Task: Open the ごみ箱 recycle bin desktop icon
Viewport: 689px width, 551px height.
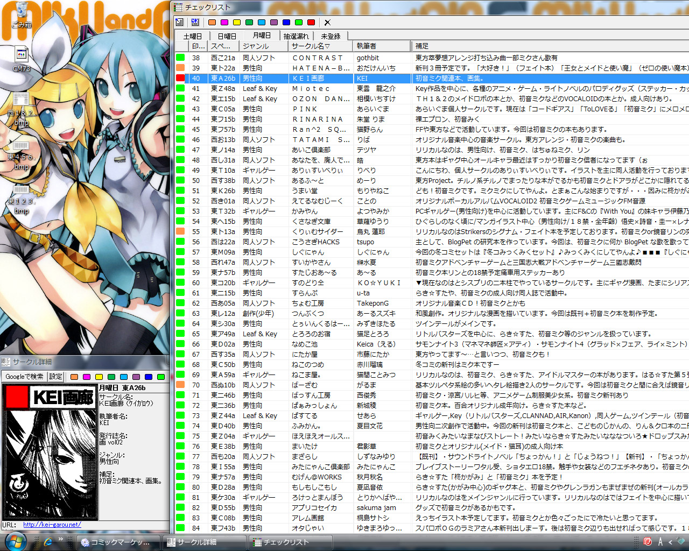Action: click(22, 15)
